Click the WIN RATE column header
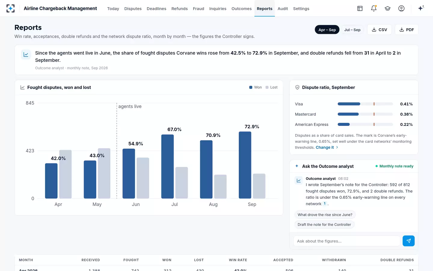The image size is (433, 271). (238, 260)
